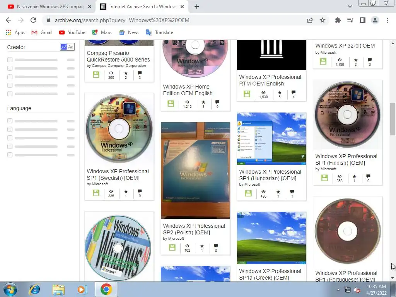Open the Chrome profile avatar
Viewport: 396px width, 297px height.
[x=375, y=20]
